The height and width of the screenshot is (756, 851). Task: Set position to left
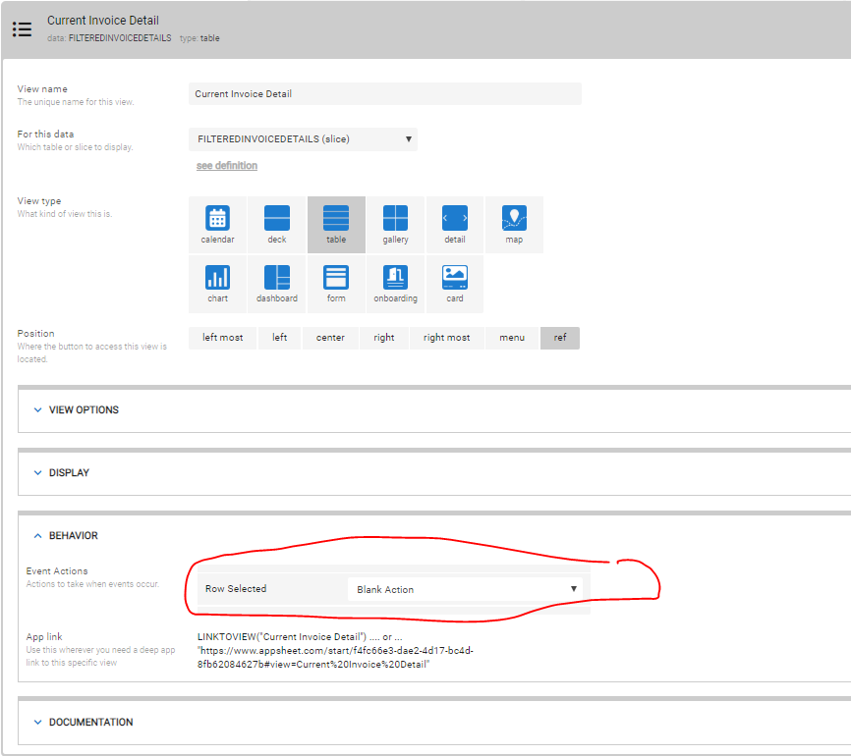279,338
